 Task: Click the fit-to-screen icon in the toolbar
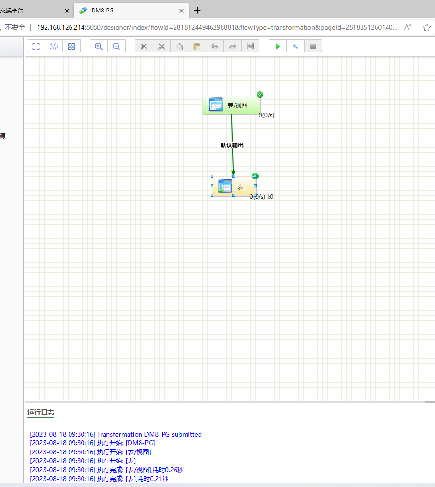36,46
